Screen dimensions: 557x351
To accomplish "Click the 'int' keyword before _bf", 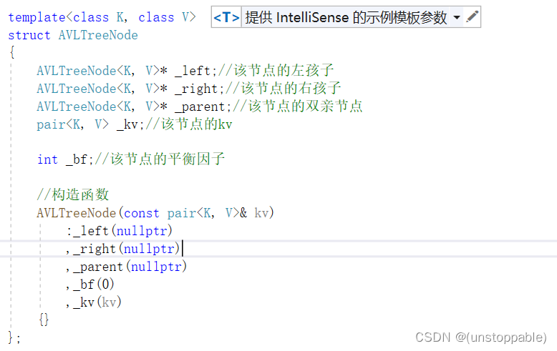I will 47,159.
